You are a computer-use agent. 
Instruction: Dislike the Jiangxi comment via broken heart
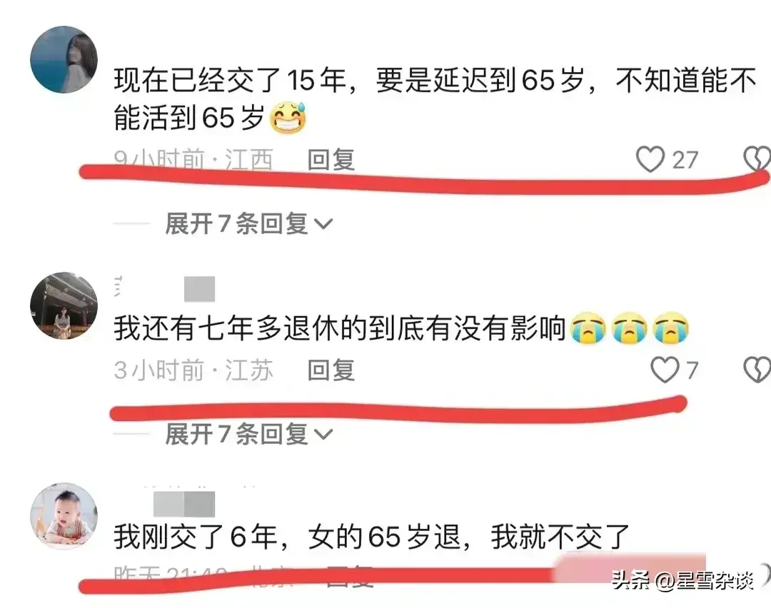click(756, 159)
